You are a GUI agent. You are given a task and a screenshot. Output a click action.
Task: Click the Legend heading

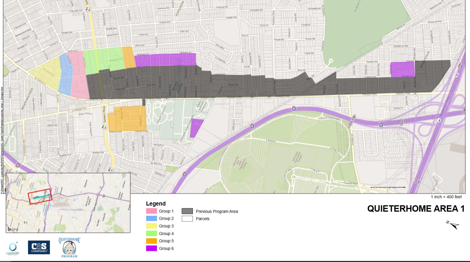click(156, 204)
